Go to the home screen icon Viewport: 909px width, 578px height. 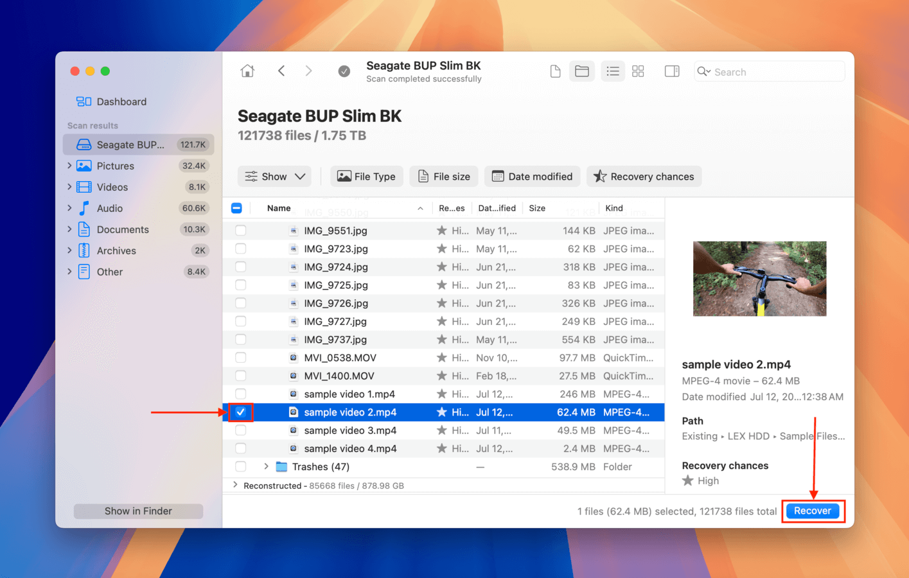point(247,71)
